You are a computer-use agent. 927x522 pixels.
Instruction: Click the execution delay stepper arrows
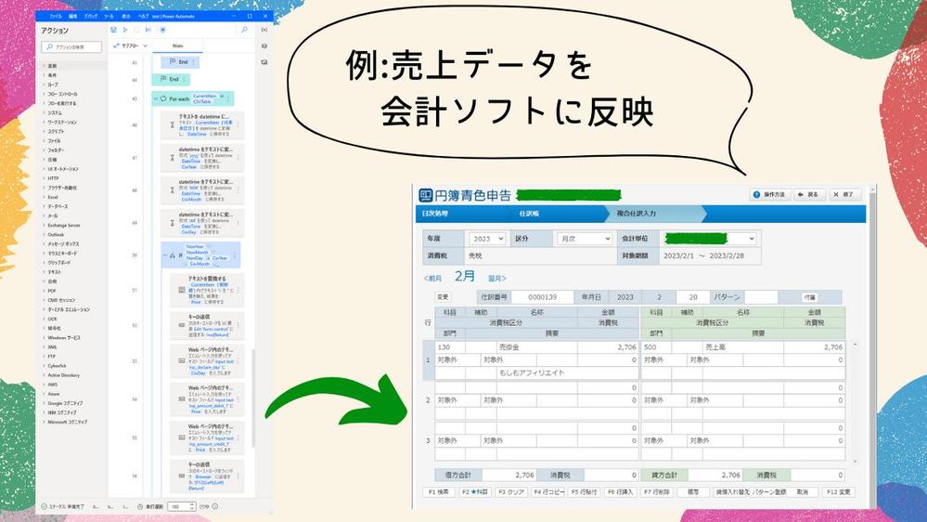192,506
